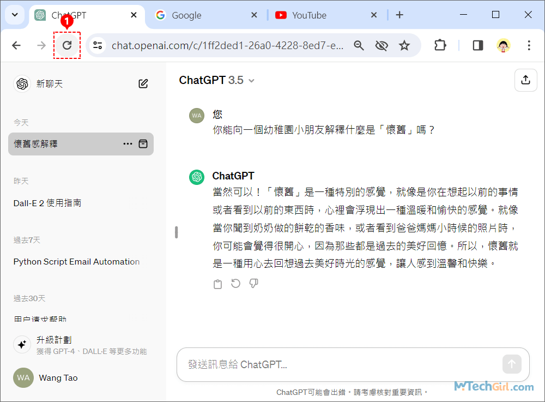Click the send message arrow button
The image size is (545, 402).
512,364
